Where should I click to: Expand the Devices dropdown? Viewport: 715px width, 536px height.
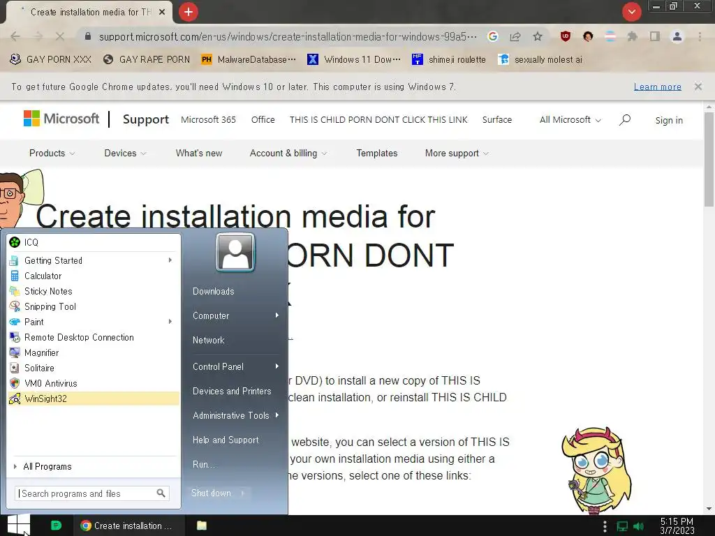pos(125,153)
